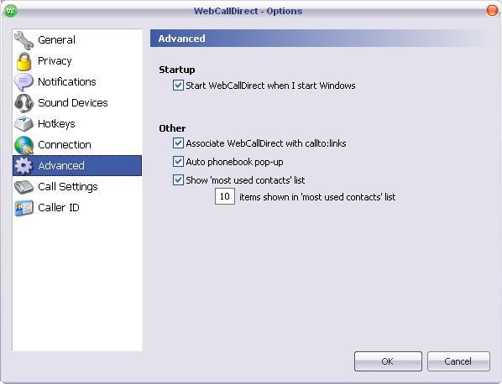Click the Startup section heading
502x384 pixels.
point(177,70)
